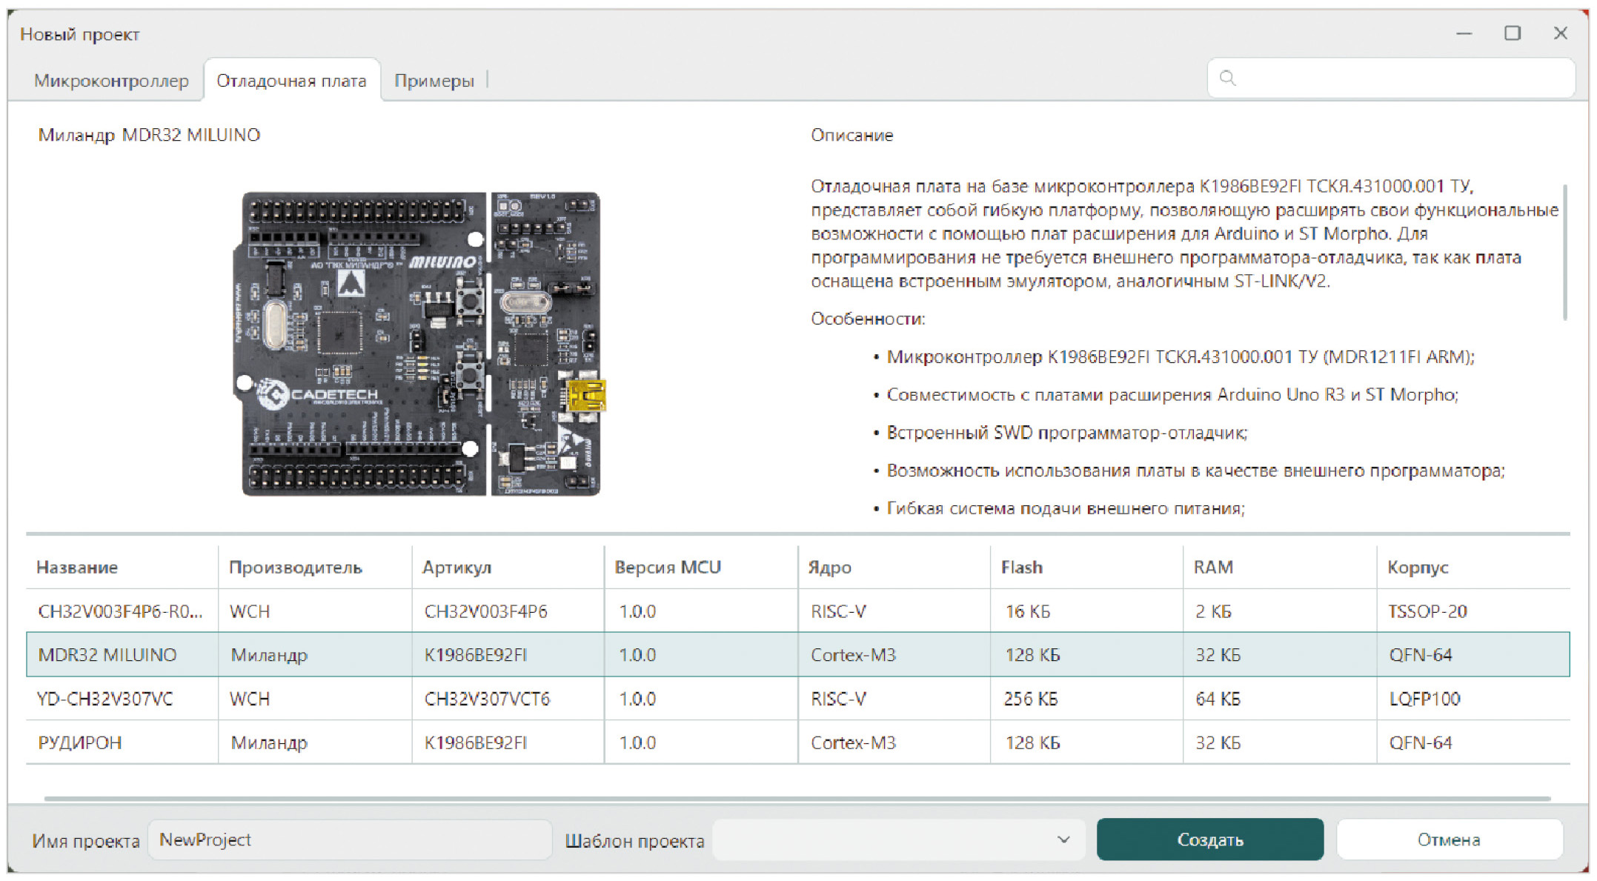The image size is (1597, 881).
Task: Select the CH32V003F4P6-R0 board row
Action: (x=120, y=611)
